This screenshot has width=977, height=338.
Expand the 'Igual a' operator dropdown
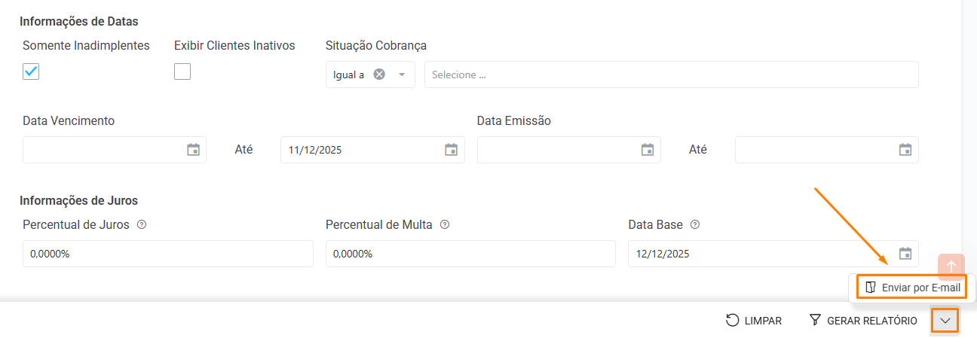(x=402, y=75)
